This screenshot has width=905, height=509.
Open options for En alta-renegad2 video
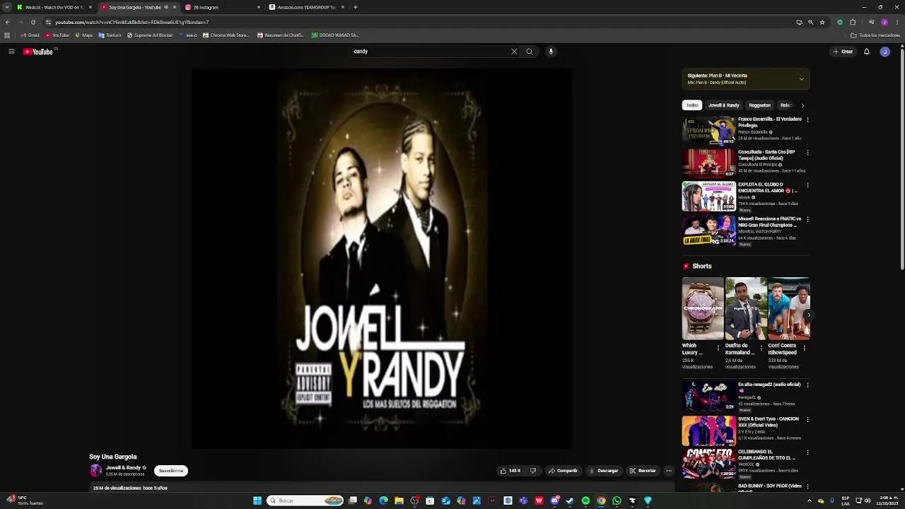[807, 385]
